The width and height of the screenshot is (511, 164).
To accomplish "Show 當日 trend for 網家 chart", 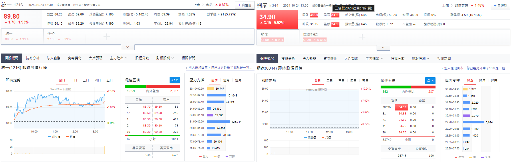I will 318,81.
